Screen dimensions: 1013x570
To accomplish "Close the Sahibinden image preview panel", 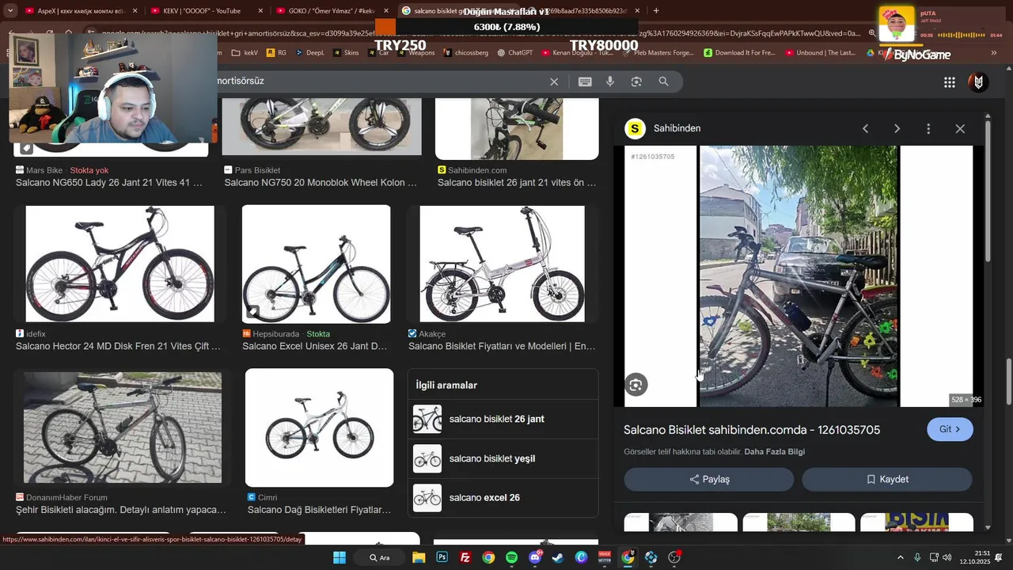I will pyautogui.click(x=960, y=128).
